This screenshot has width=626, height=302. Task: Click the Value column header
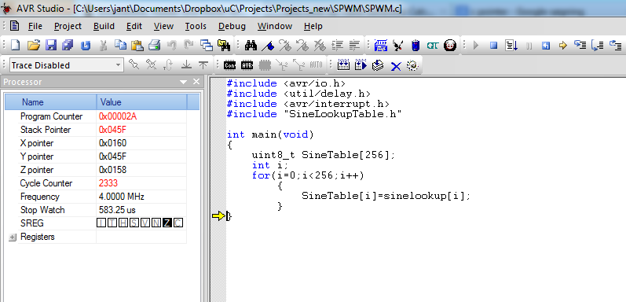tap(141, 102)
